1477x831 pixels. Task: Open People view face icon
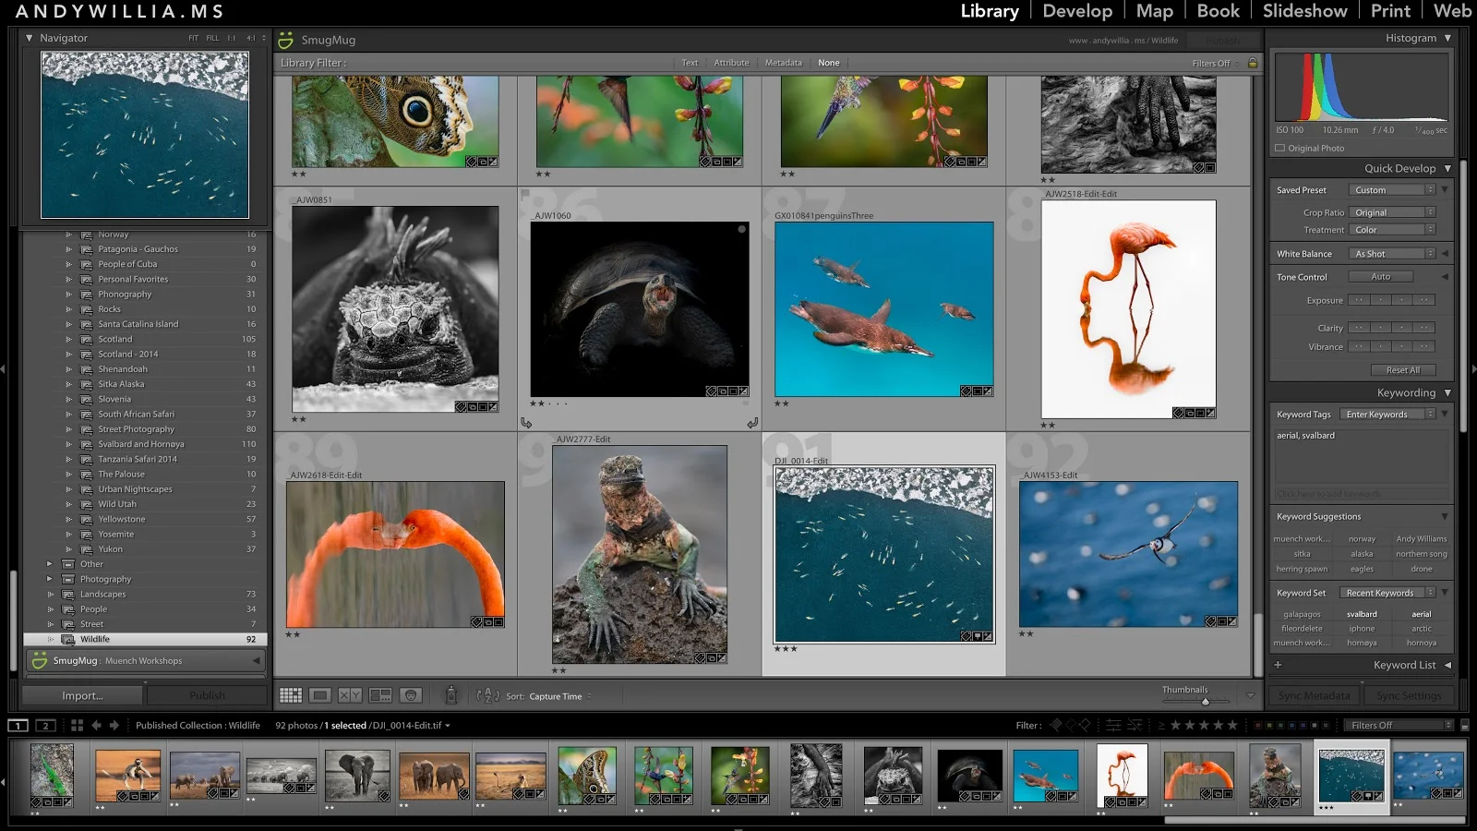pos(411,695)
